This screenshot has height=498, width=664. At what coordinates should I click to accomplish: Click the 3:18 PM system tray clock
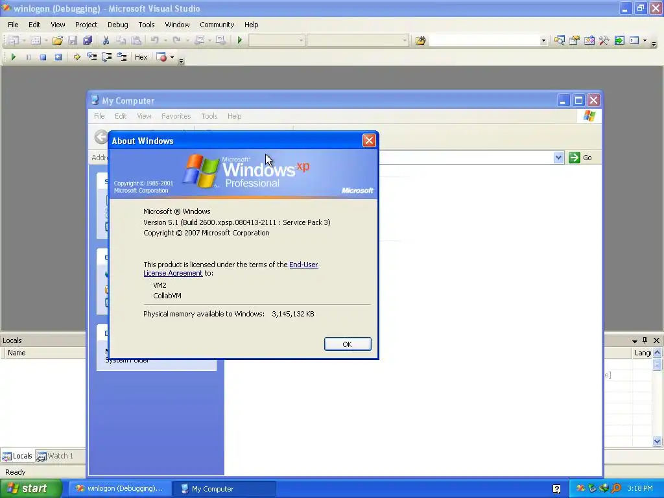pos(639,488)
